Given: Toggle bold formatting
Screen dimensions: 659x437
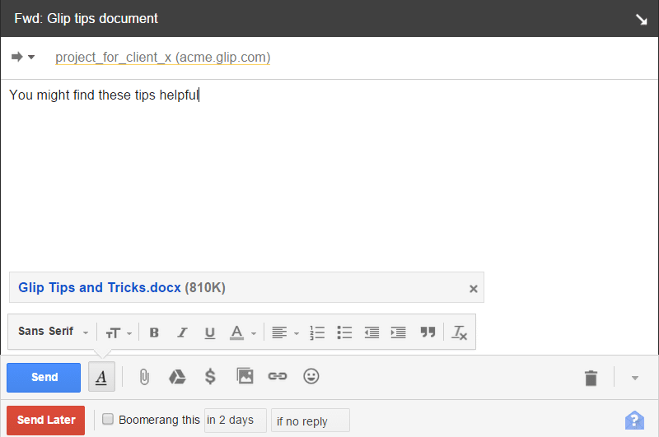Looking at the screenshot, I should tap(154, 332).
